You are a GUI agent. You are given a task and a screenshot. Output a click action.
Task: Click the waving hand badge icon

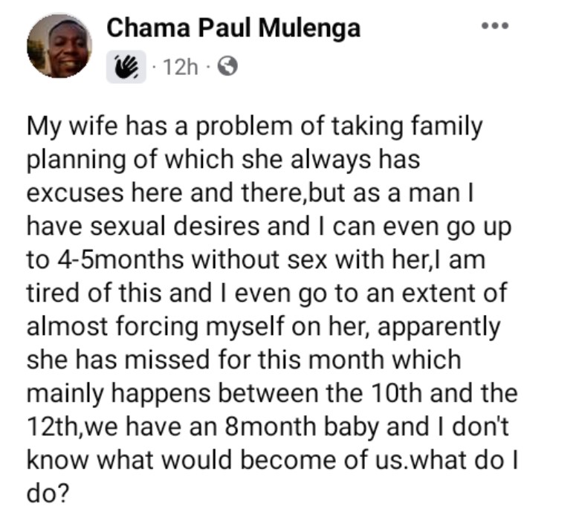point(126,68)
